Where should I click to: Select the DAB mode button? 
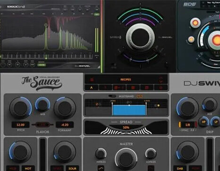point(180,169)
